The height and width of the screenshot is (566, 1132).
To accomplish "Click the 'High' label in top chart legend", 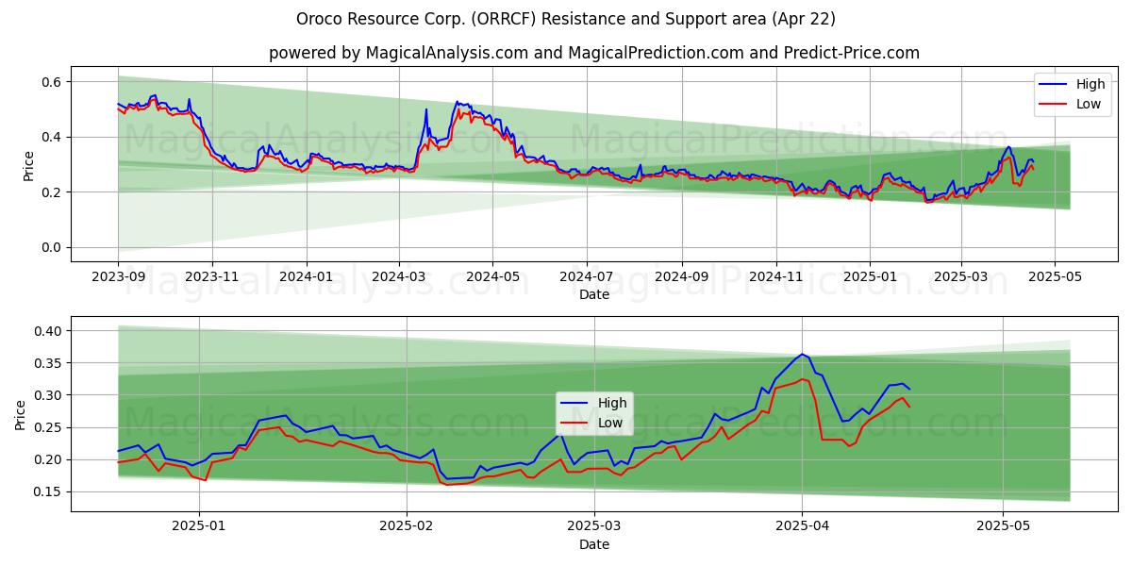I will (1090, 84).
